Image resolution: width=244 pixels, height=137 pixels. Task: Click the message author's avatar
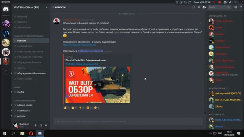point(56,21)
